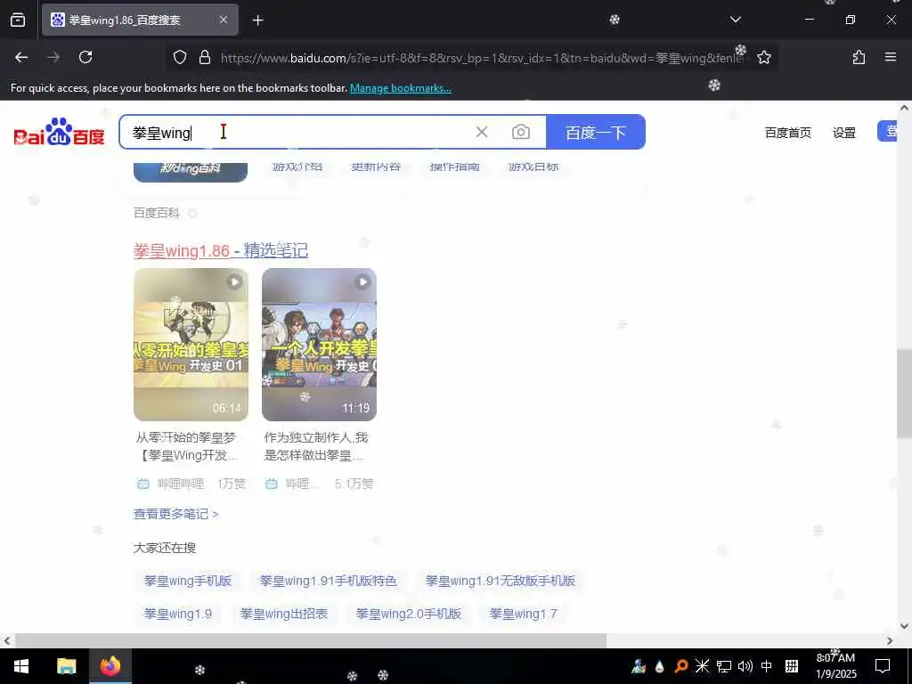Click the volume speaker tray icon

pos(745,666)
